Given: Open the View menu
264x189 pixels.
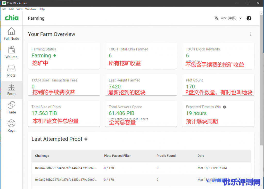Looking at the screenshot, I should click(x=19, y=9).
